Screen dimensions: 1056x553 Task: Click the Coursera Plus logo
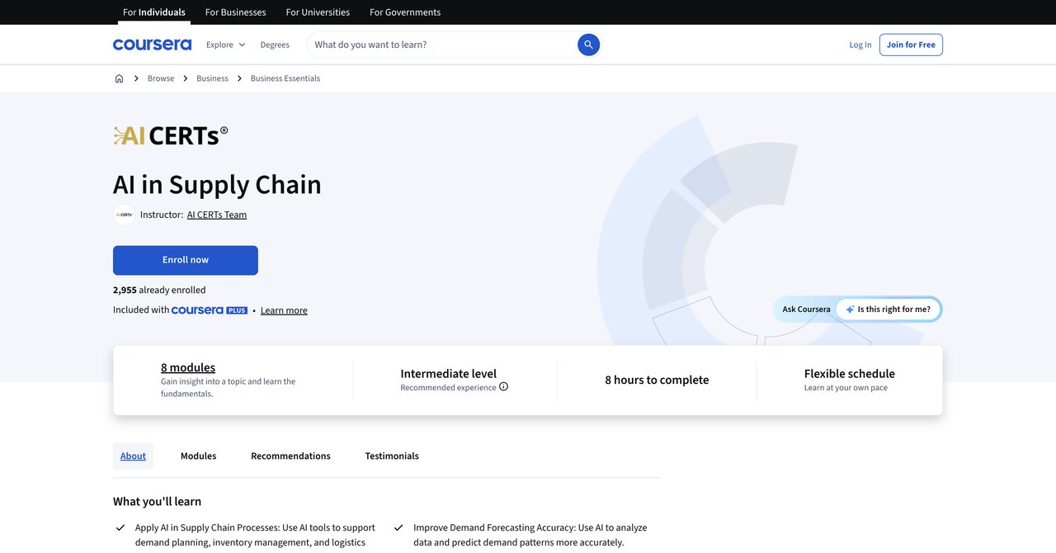tap(210, 310)
